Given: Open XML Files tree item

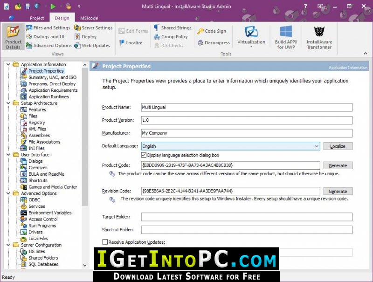Looking at the screenshot, I should tap(34, 129).
